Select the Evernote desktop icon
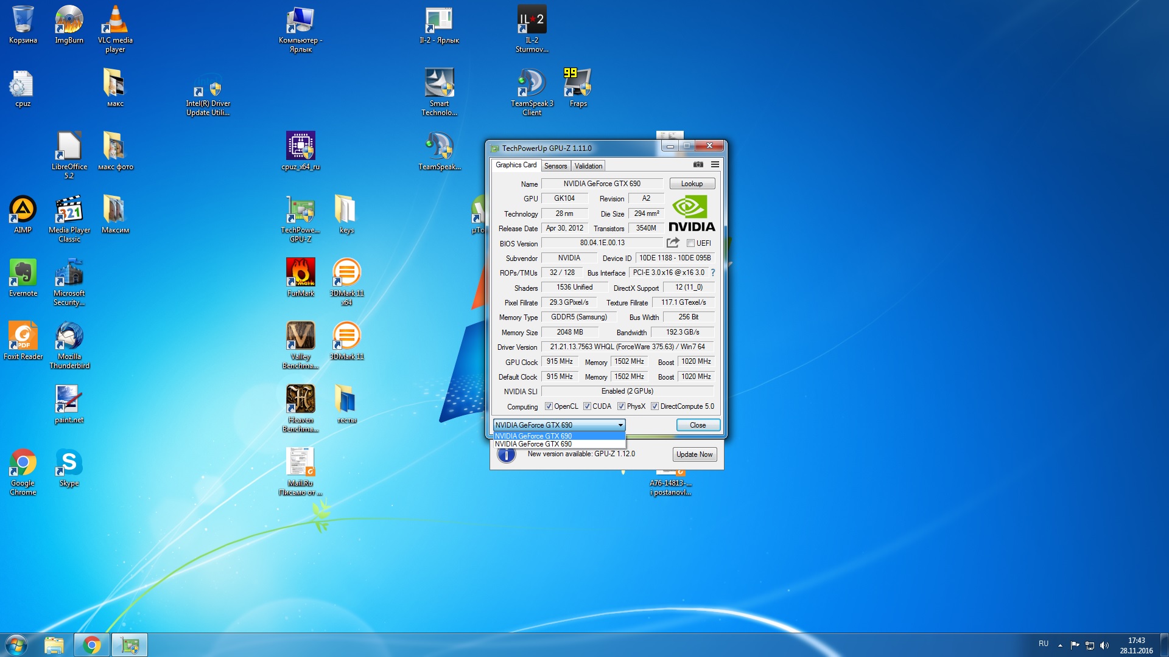 pos(23,277)
